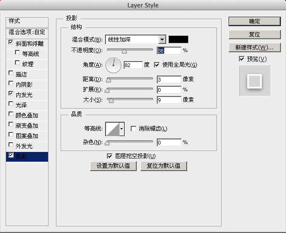Toggle 图层挖空投影 checkbox

click(110, 156)
